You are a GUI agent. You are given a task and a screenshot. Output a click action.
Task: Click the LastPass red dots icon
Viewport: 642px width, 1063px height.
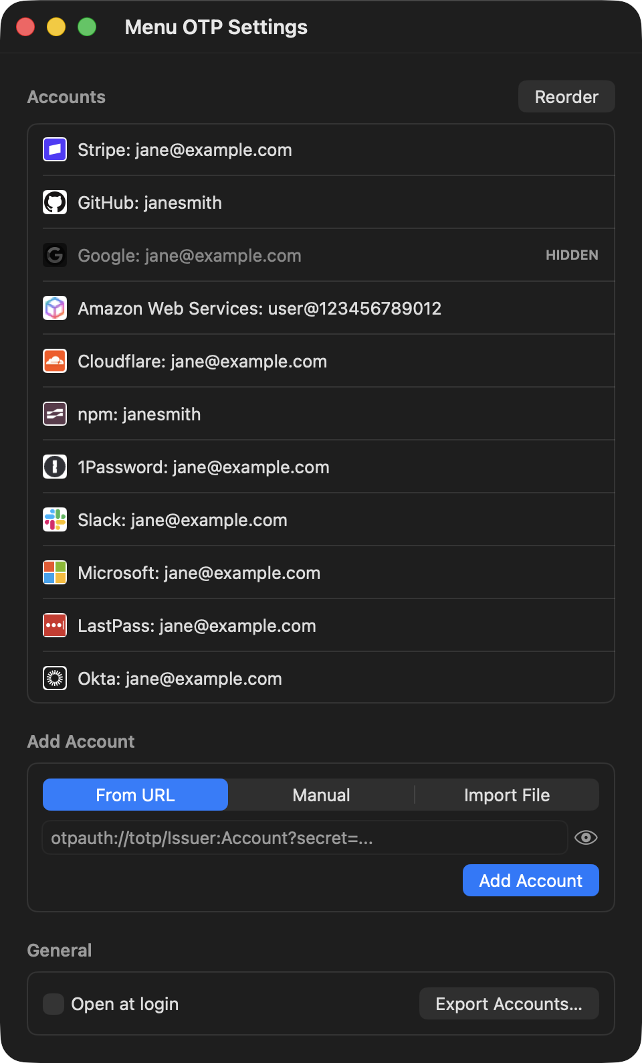coord(55,625)
